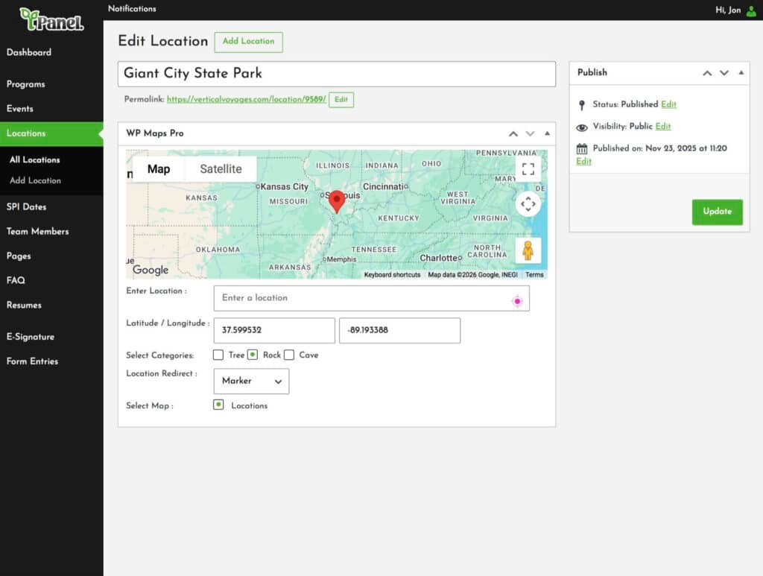Open All Locations submenu item
Image resolution: width=763 pixels, height=576 pixels.
coord(34,159)
